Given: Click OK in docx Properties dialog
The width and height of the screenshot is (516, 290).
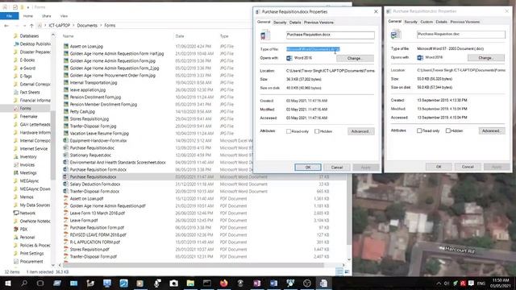Looking at the screenshot, I should click(x=308, y=167).
